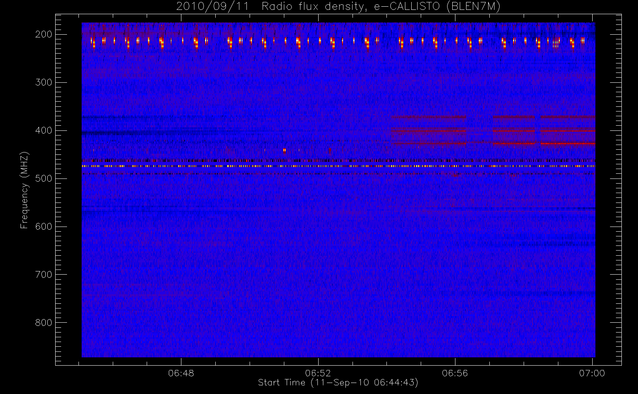Click the 'Frequency (MHZ)' axis label
Screen dimensions: 638x394
click(24, 190)
